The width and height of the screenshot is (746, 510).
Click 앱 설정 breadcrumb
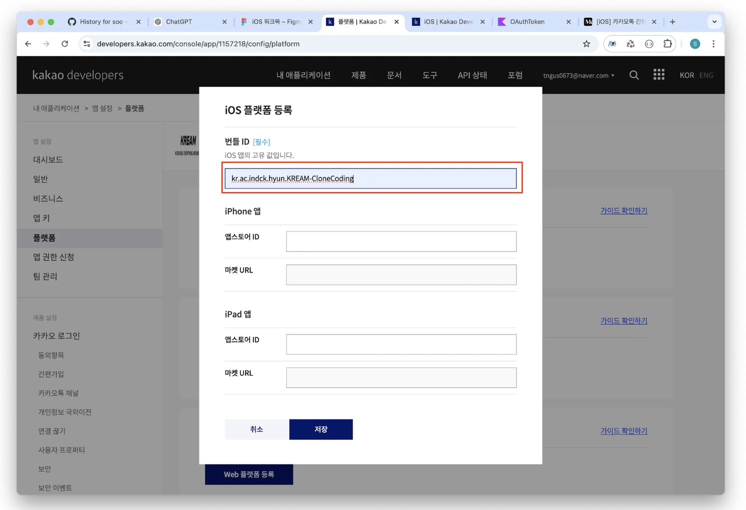(x=102, y=108)
